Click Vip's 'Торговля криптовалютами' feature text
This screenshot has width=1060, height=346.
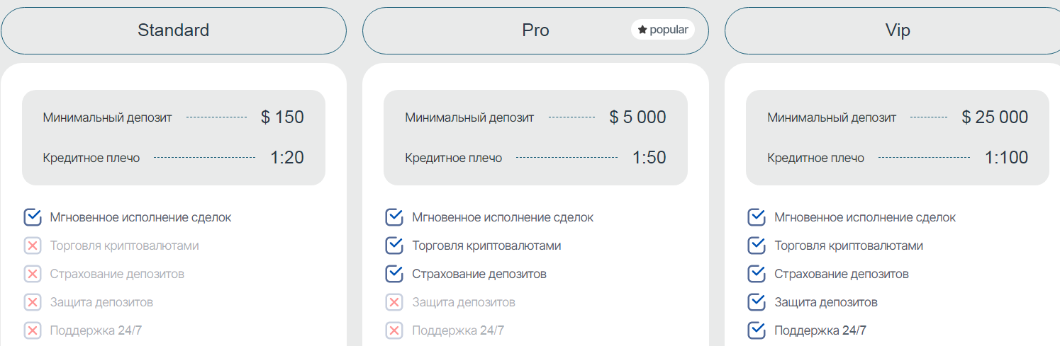coord(848,246)
